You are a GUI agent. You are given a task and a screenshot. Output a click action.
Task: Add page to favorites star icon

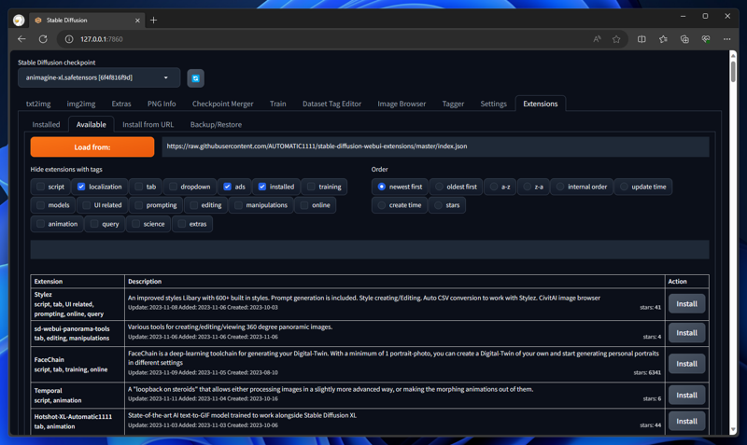click(x=616, y=39)
